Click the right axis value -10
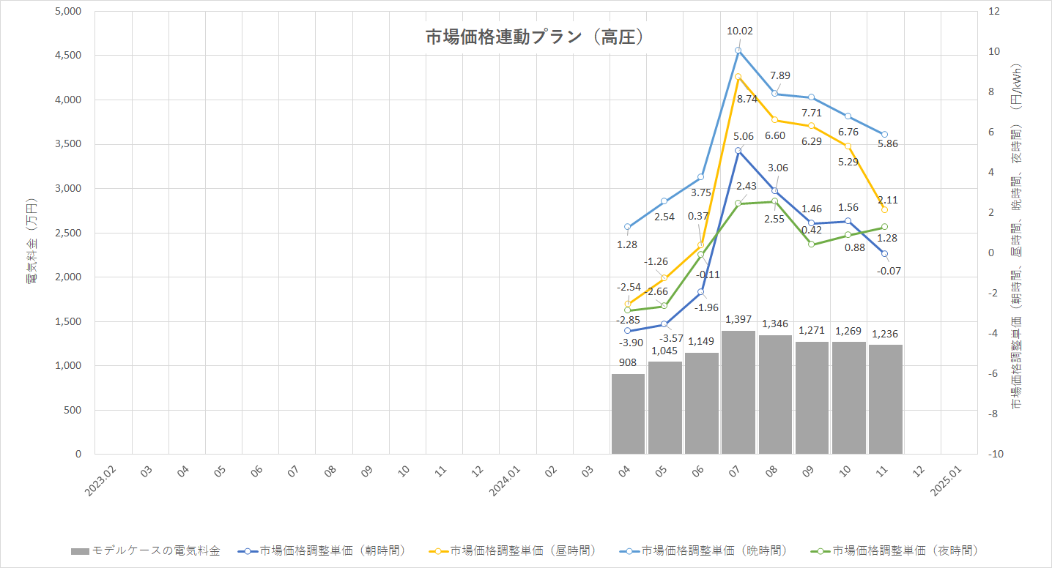Image resolution: width=1052 pixels, height=568 pixels. 995,454
